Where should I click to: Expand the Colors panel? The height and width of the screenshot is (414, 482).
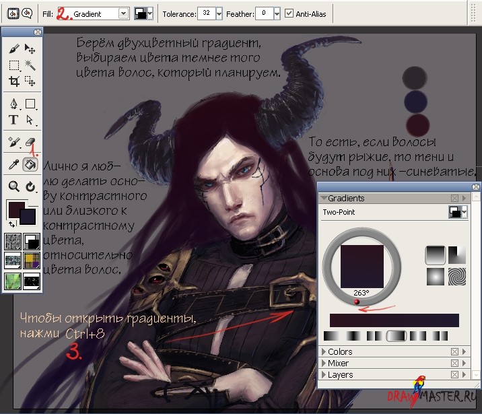click(x=324, y=351)
